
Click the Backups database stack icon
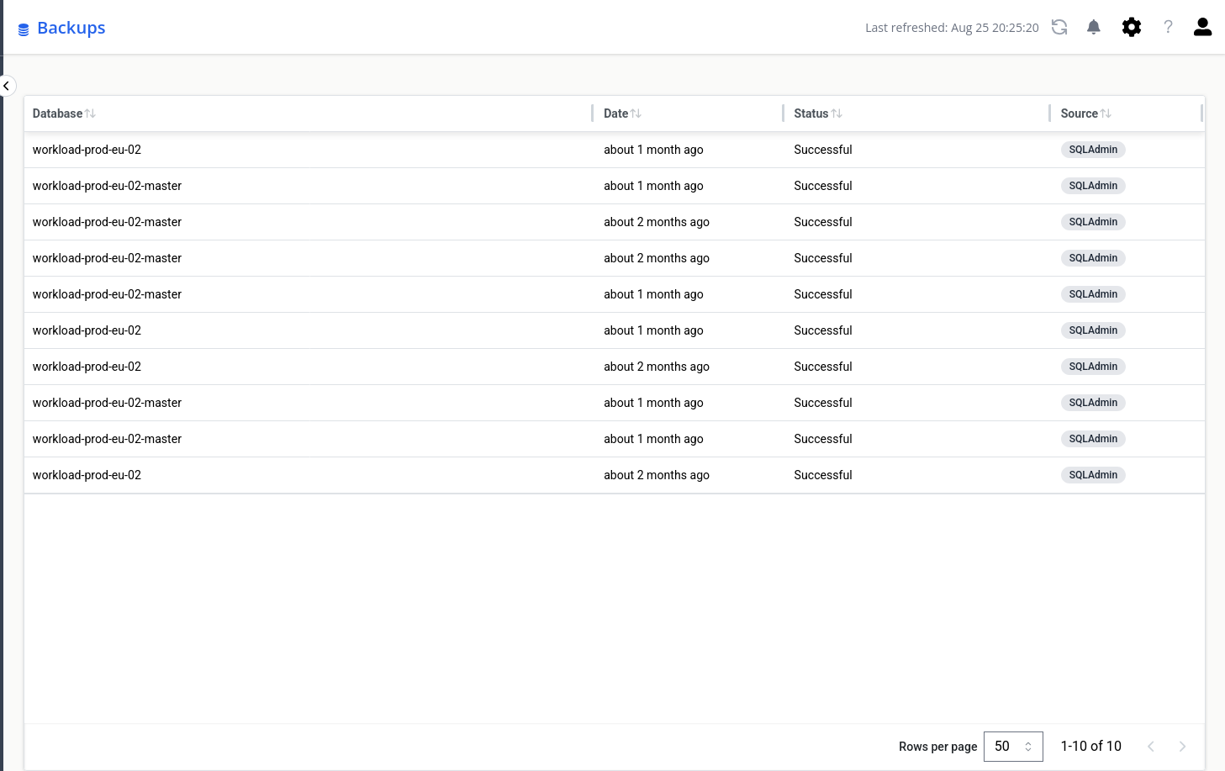(24, 29)
